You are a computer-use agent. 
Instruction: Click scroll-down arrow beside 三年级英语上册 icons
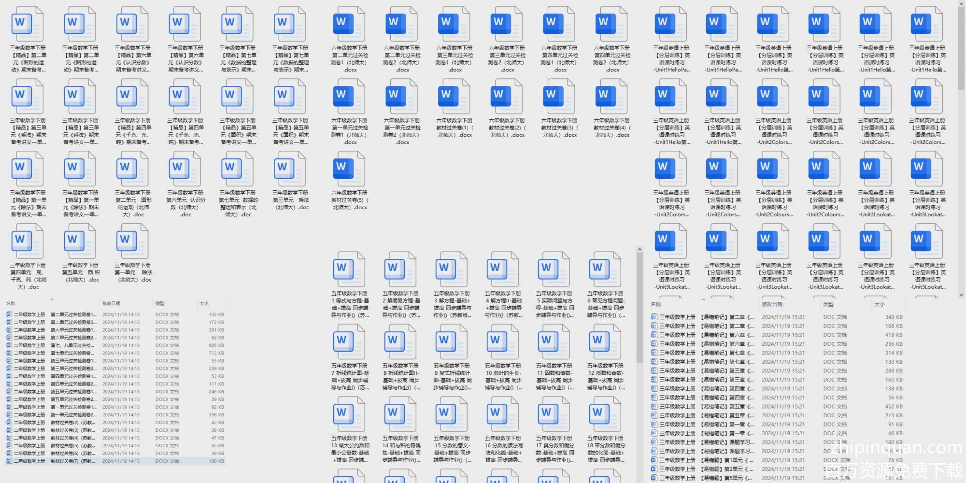961,294
